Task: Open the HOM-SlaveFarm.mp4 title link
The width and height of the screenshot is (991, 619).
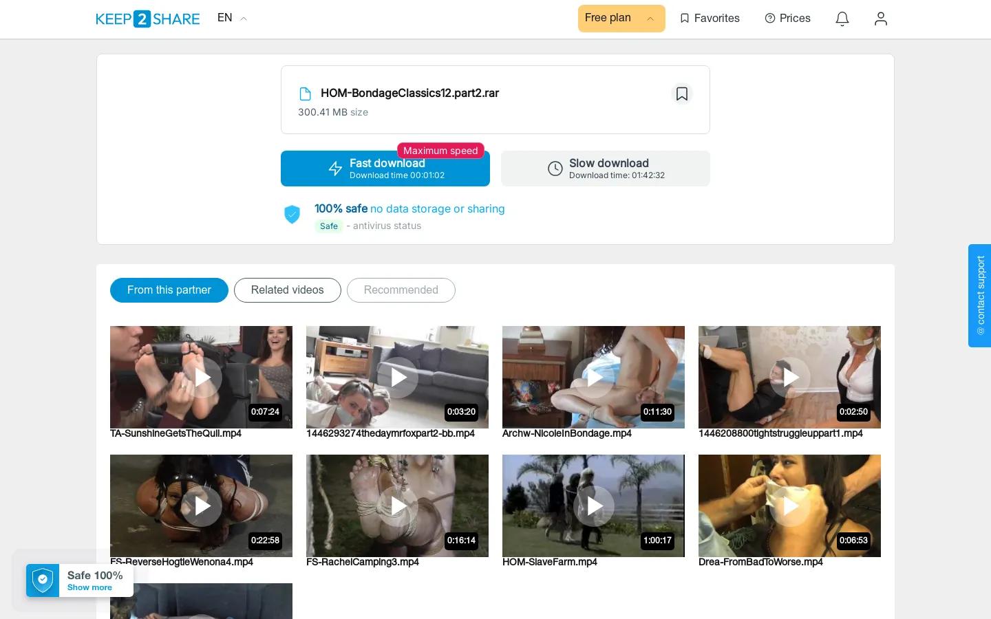Action: point(550,562)
